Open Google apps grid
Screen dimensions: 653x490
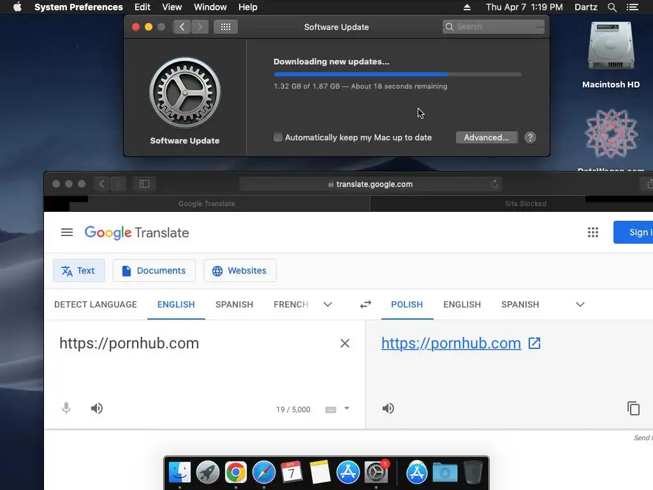(x=592, y=232)
